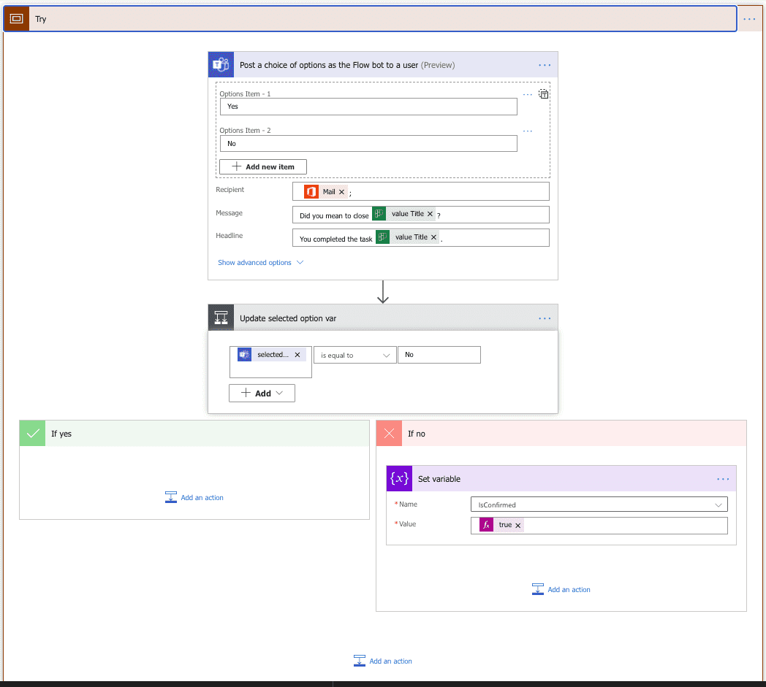Screen dimensions: 766x687
Task: Remove the Mail token from Recipient
Action: point(341,191)
